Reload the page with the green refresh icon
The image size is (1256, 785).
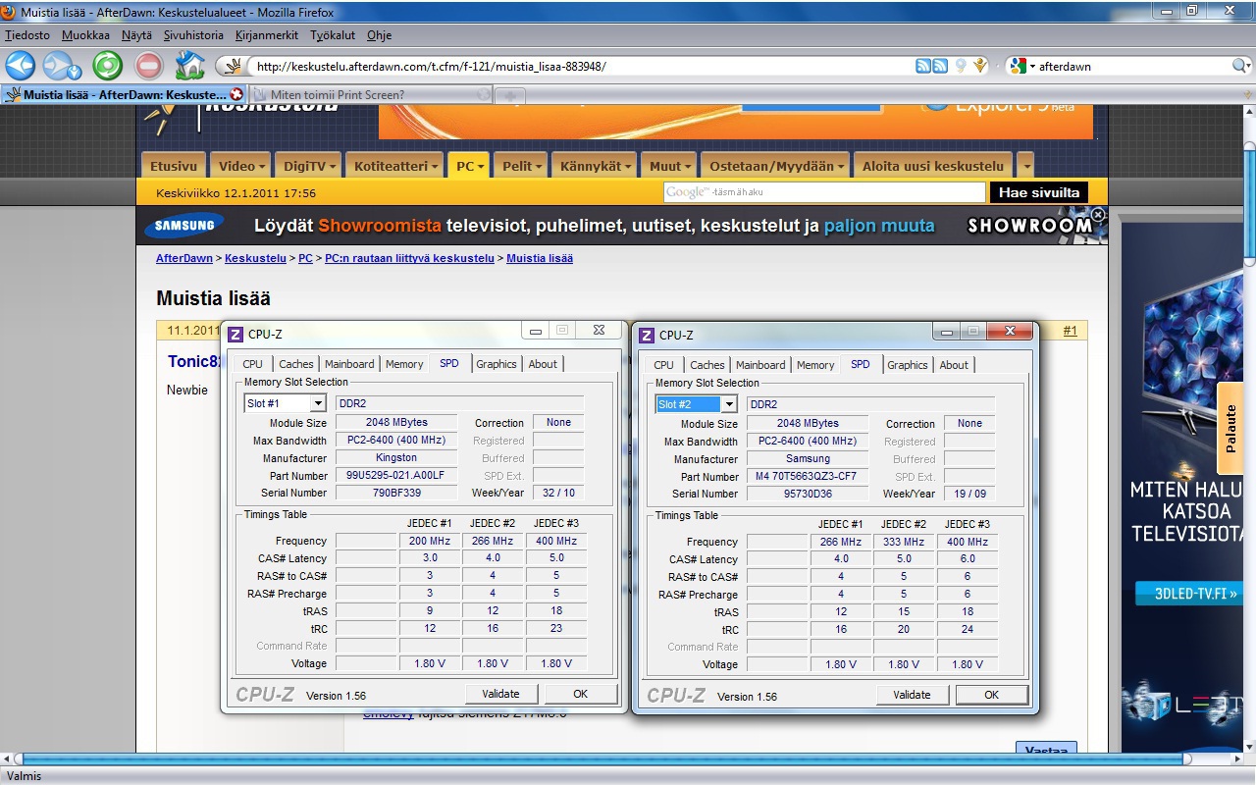tap(107, 66)
